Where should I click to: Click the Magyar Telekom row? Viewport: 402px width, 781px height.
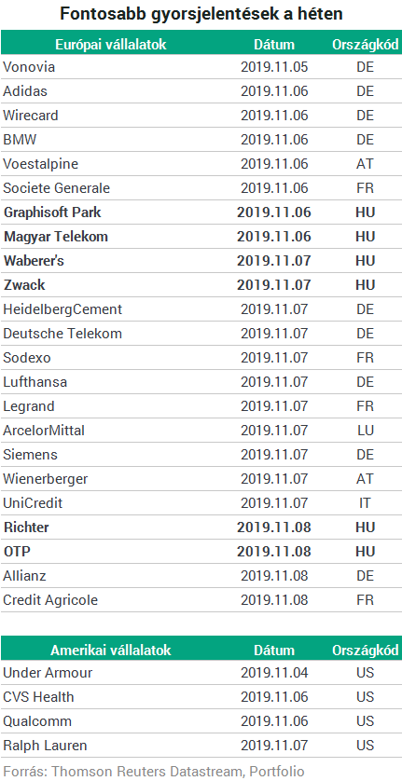(x=201, y=237)
